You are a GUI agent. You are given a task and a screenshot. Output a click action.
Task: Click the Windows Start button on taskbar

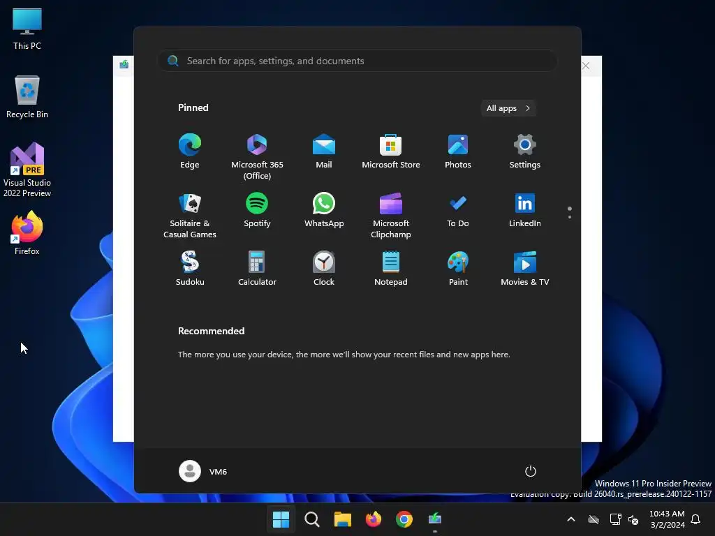[281, 519]
